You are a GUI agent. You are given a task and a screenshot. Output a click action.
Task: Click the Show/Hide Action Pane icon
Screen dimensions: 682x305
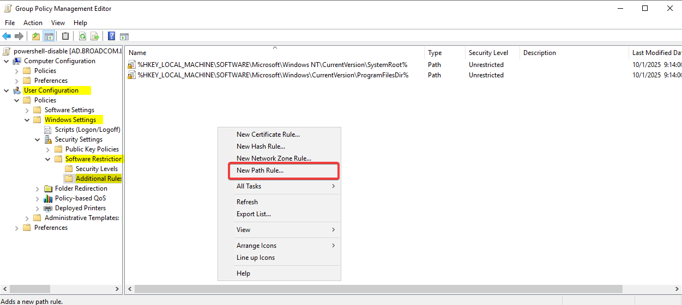pos(124,36)
